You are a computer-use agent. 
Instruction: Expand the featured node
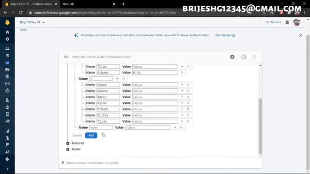click(x=68, y=143)
